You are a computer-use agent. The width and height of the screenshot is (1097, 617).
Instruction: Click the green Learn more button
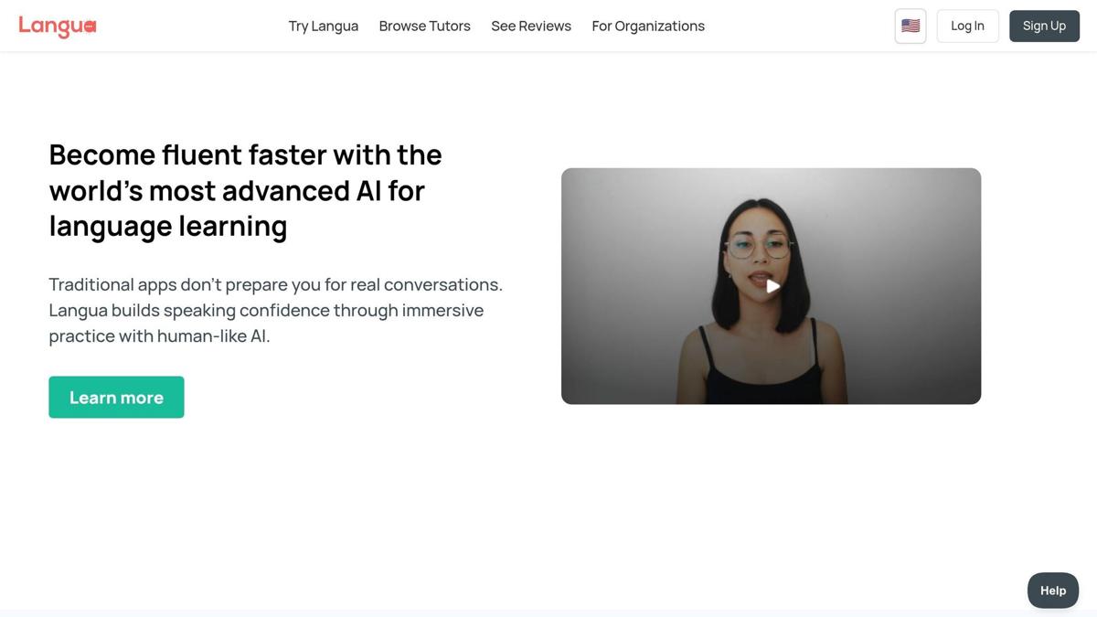[116, 398]
